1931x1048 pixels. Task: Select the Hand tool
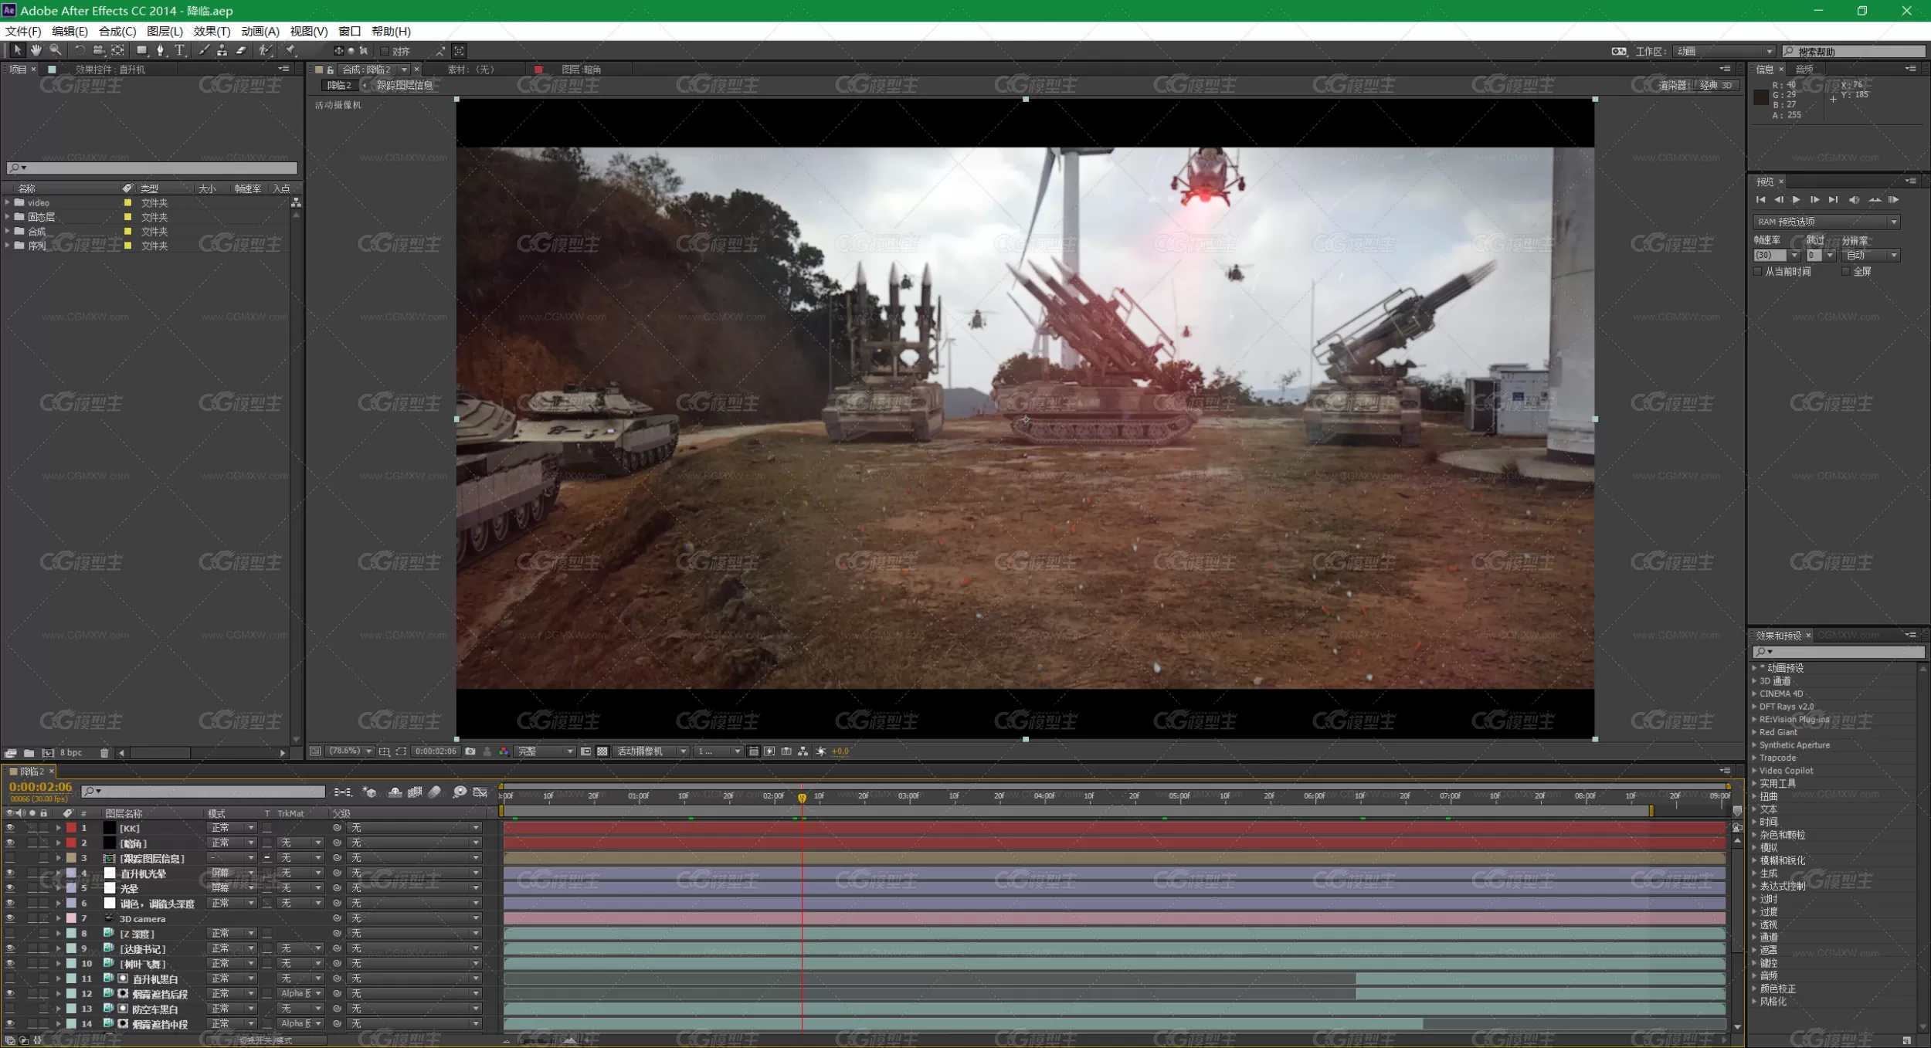36,50
